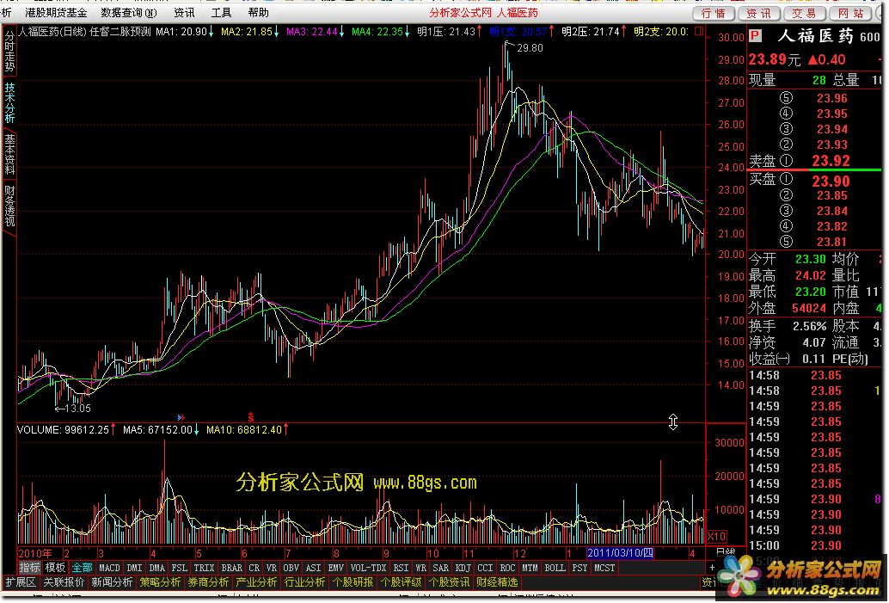889x603 pixels.
Task: Select the ASI indicator tab
Action: [314, 567]
